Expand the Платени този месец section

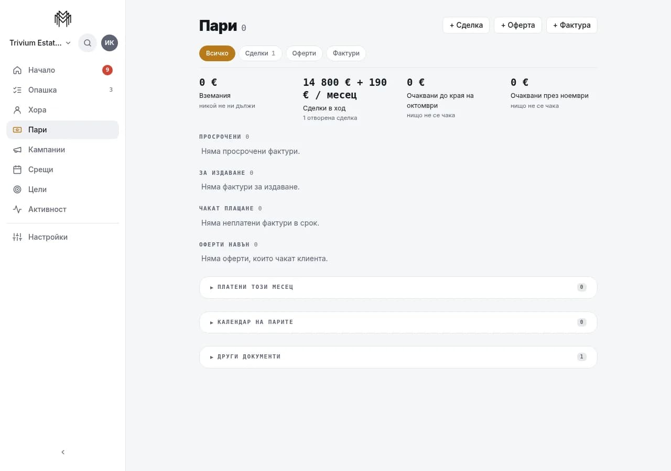pyautogui.click(x=398, y=287)
